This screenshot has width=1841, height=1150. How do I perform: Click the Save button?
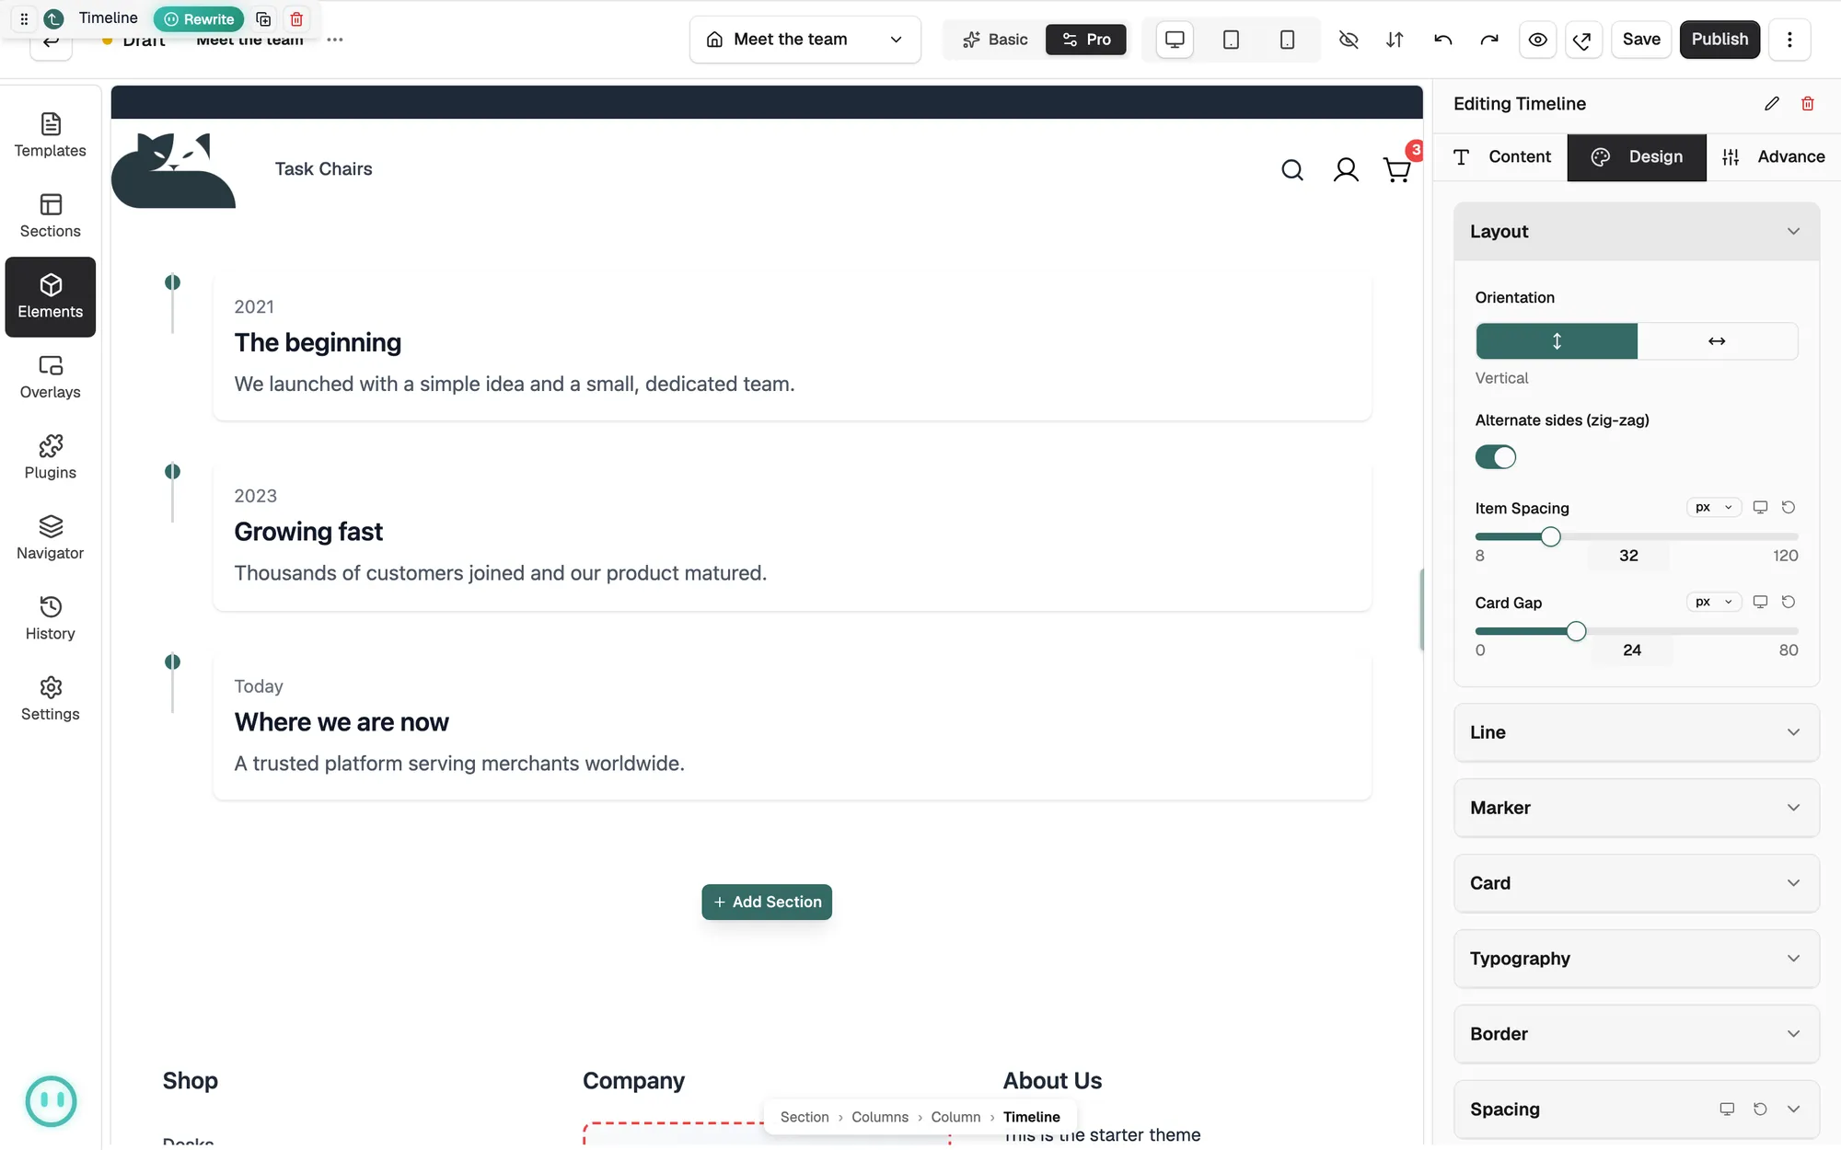pyautogui.click(x=1641, y=40)
